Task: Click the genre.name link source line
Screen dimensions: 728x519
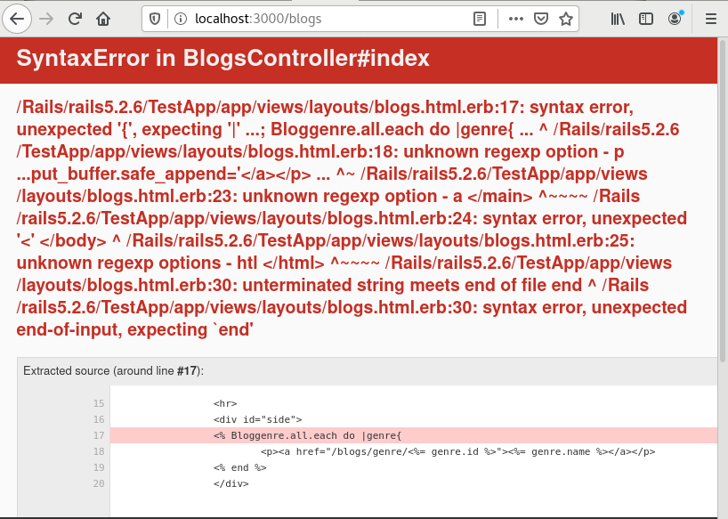Action: click(x=457, y=451)
